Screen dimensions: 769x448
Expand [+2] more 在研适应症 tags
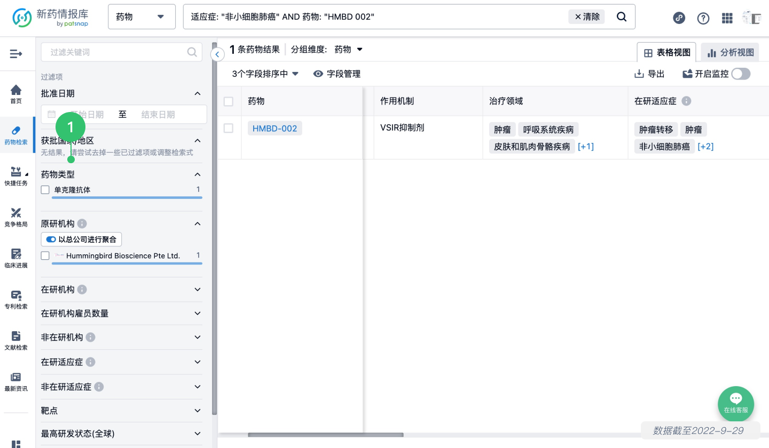click(x=705, y=146)
